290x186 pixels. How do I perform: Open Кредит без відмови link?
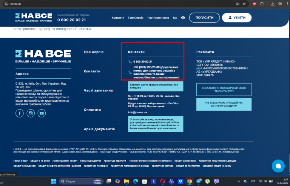point(25,166)
